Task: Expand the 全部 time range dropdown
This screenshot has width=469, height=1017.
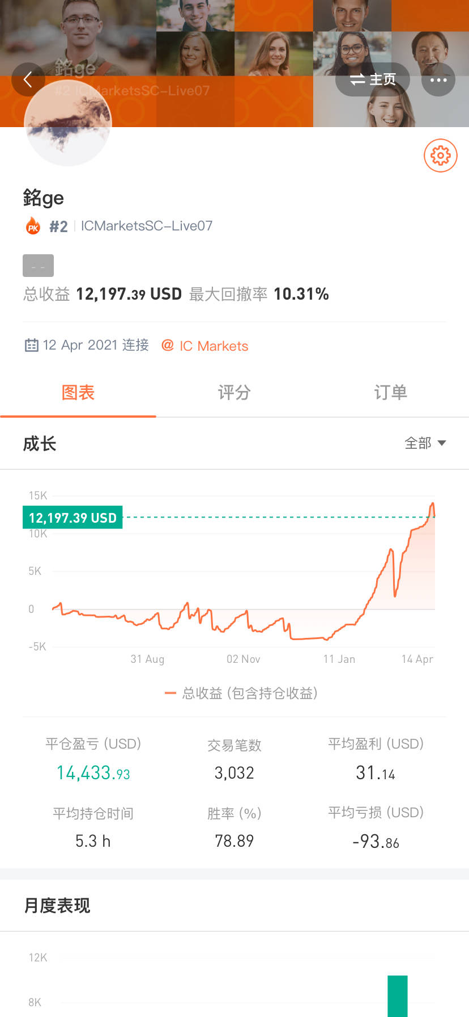Action: tap(425, 443)
